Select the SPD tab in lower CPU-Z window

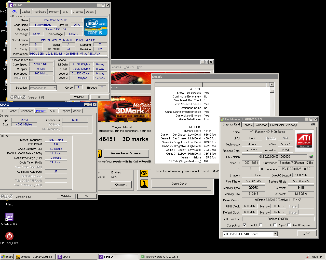[53, 111]
